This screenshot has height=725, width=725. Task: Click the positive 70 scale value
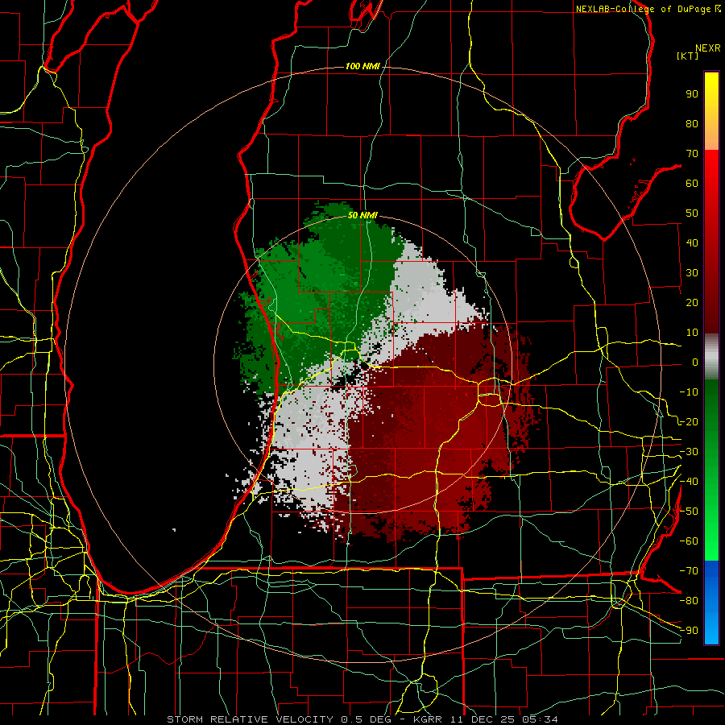coord(692,154)
